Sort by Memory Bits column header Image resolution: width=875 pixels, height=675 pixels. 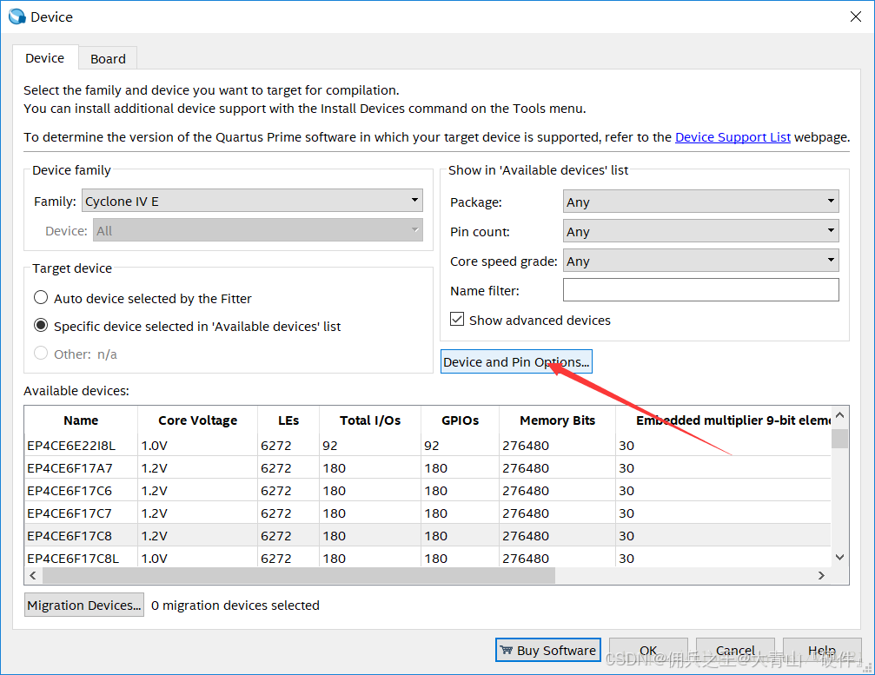(557, 420)
